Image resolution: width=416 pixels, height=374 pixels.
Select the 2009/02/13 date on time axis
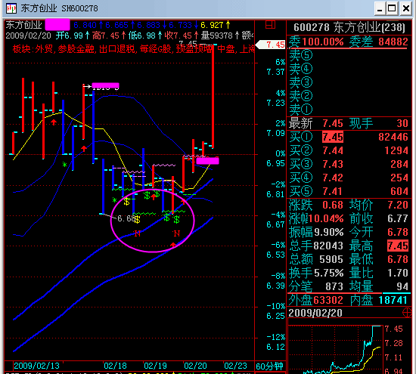point(36,366)
